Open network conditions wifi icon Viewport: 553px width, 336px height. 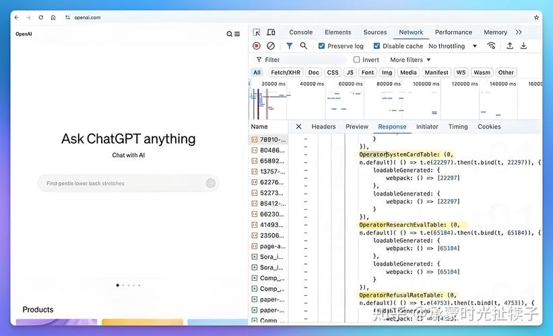[491, 46]
